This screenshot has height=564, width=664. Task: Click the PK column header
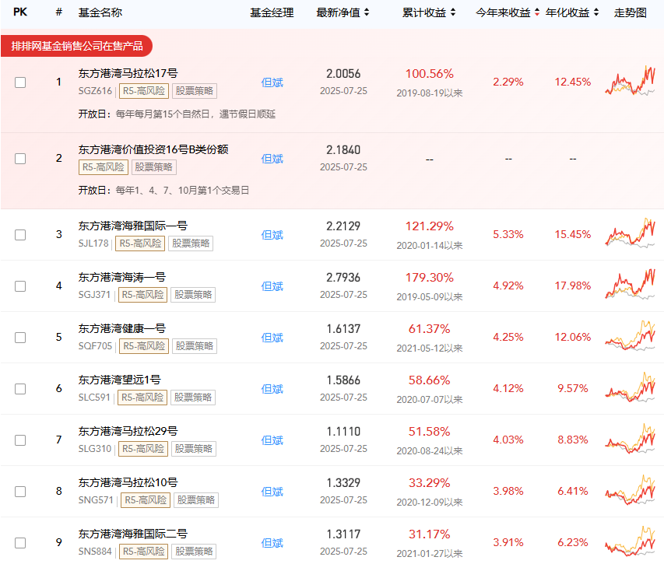click(x=20, y=12)
